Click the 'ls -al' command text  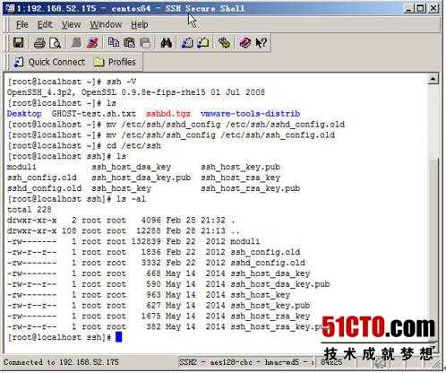(131, 199)
